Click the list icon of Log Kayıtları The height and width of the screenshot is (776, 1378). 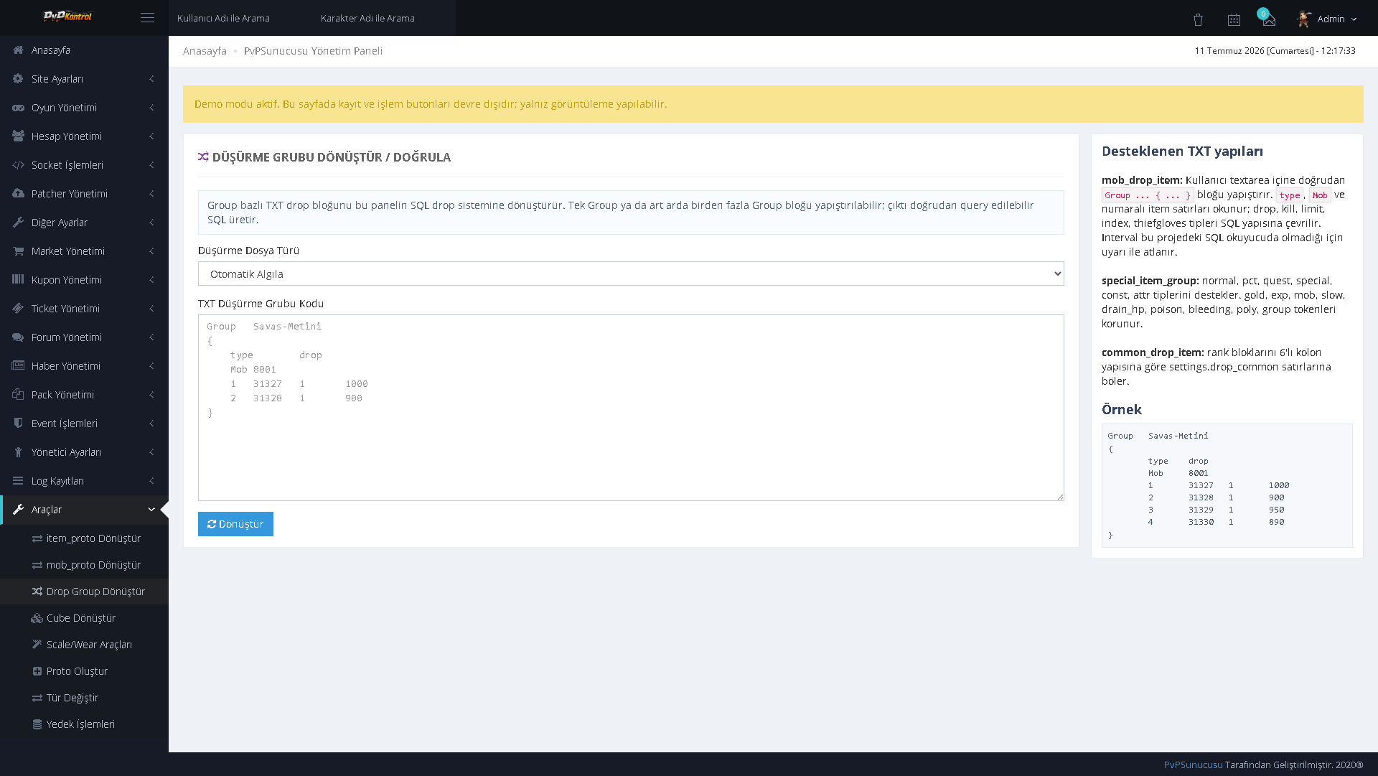click(x=19, y=481)
